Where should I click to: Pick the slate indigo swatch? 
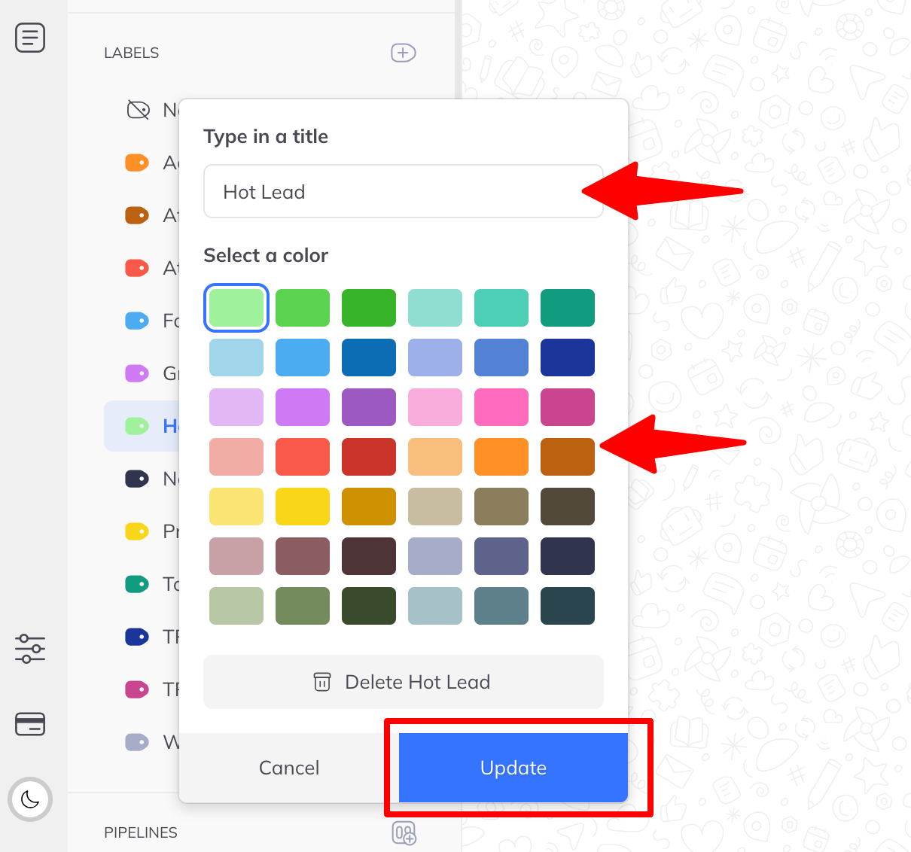(x=501, y=556)
